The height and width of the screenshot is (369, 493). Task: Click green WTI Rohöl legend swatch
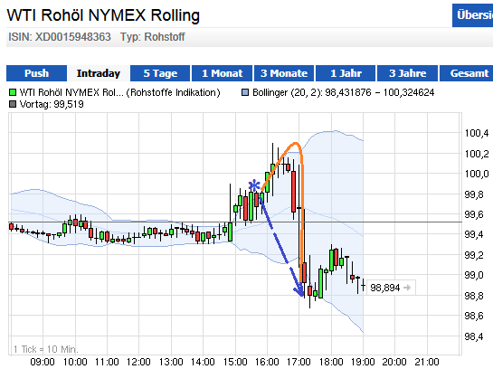coord(13,92)
